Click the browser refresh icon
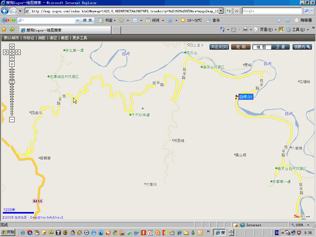This screenshot has height=237, width=316. (229, 11)
